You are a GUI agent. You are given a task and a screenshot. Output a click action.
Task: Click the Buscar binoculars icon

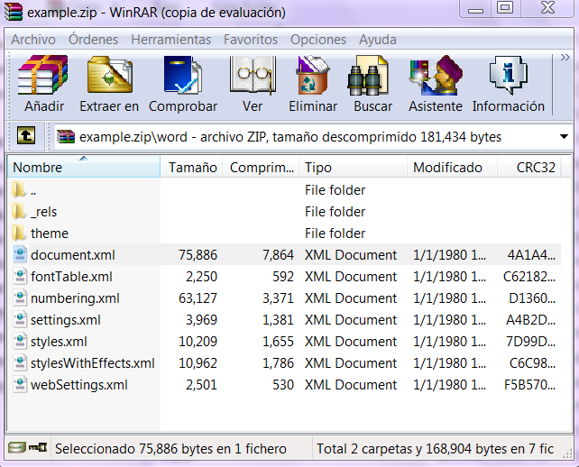368,76
